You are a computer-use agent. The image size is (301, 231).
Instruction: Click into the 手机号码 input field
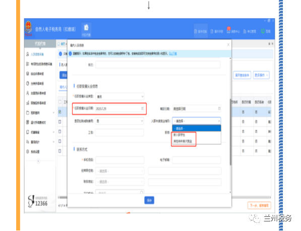[120, 160]
